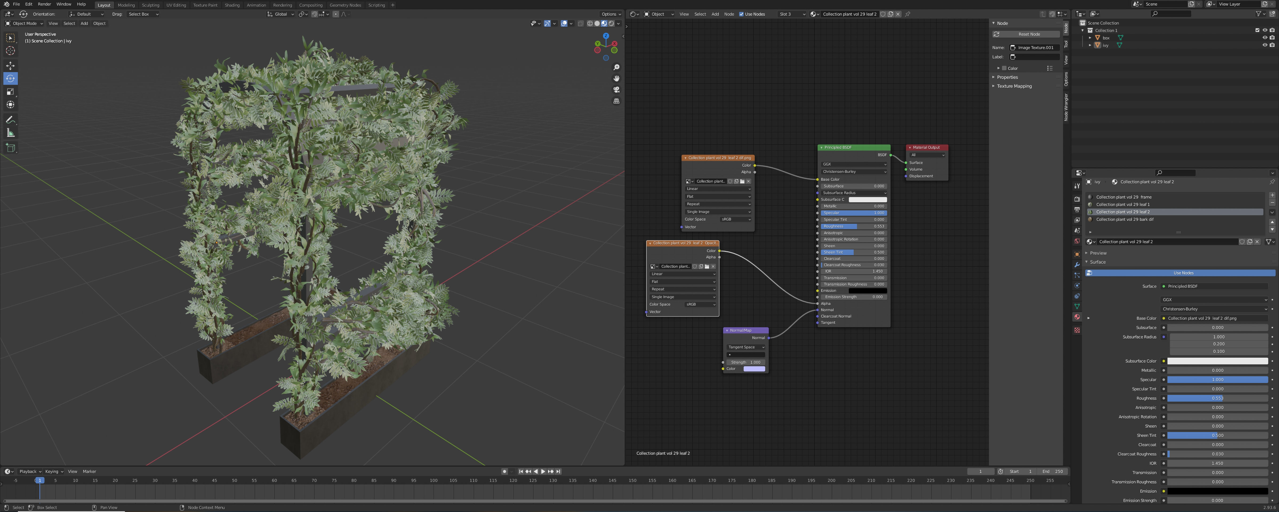Screen dimensions: 1279x512
Task: Open the Object Data mesh properties tab
Action: pyautogui.click(x=1077, y=306)
